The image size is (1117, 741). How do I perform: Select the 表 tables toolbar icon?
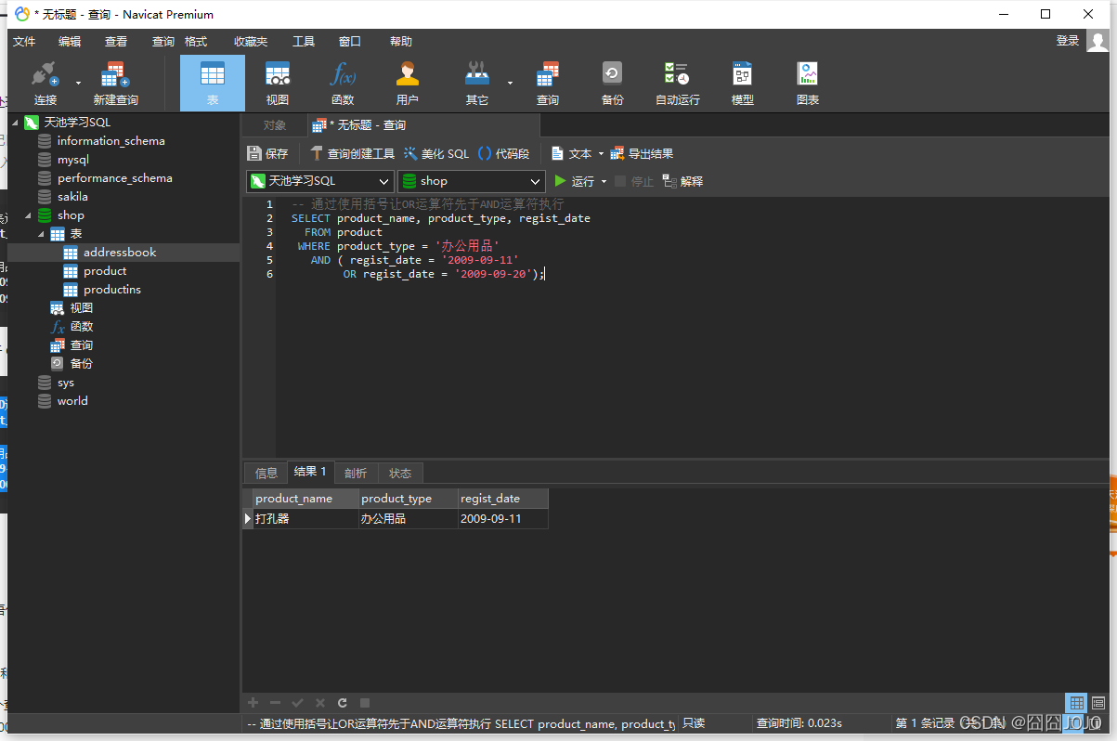click(x=213, y=83)
